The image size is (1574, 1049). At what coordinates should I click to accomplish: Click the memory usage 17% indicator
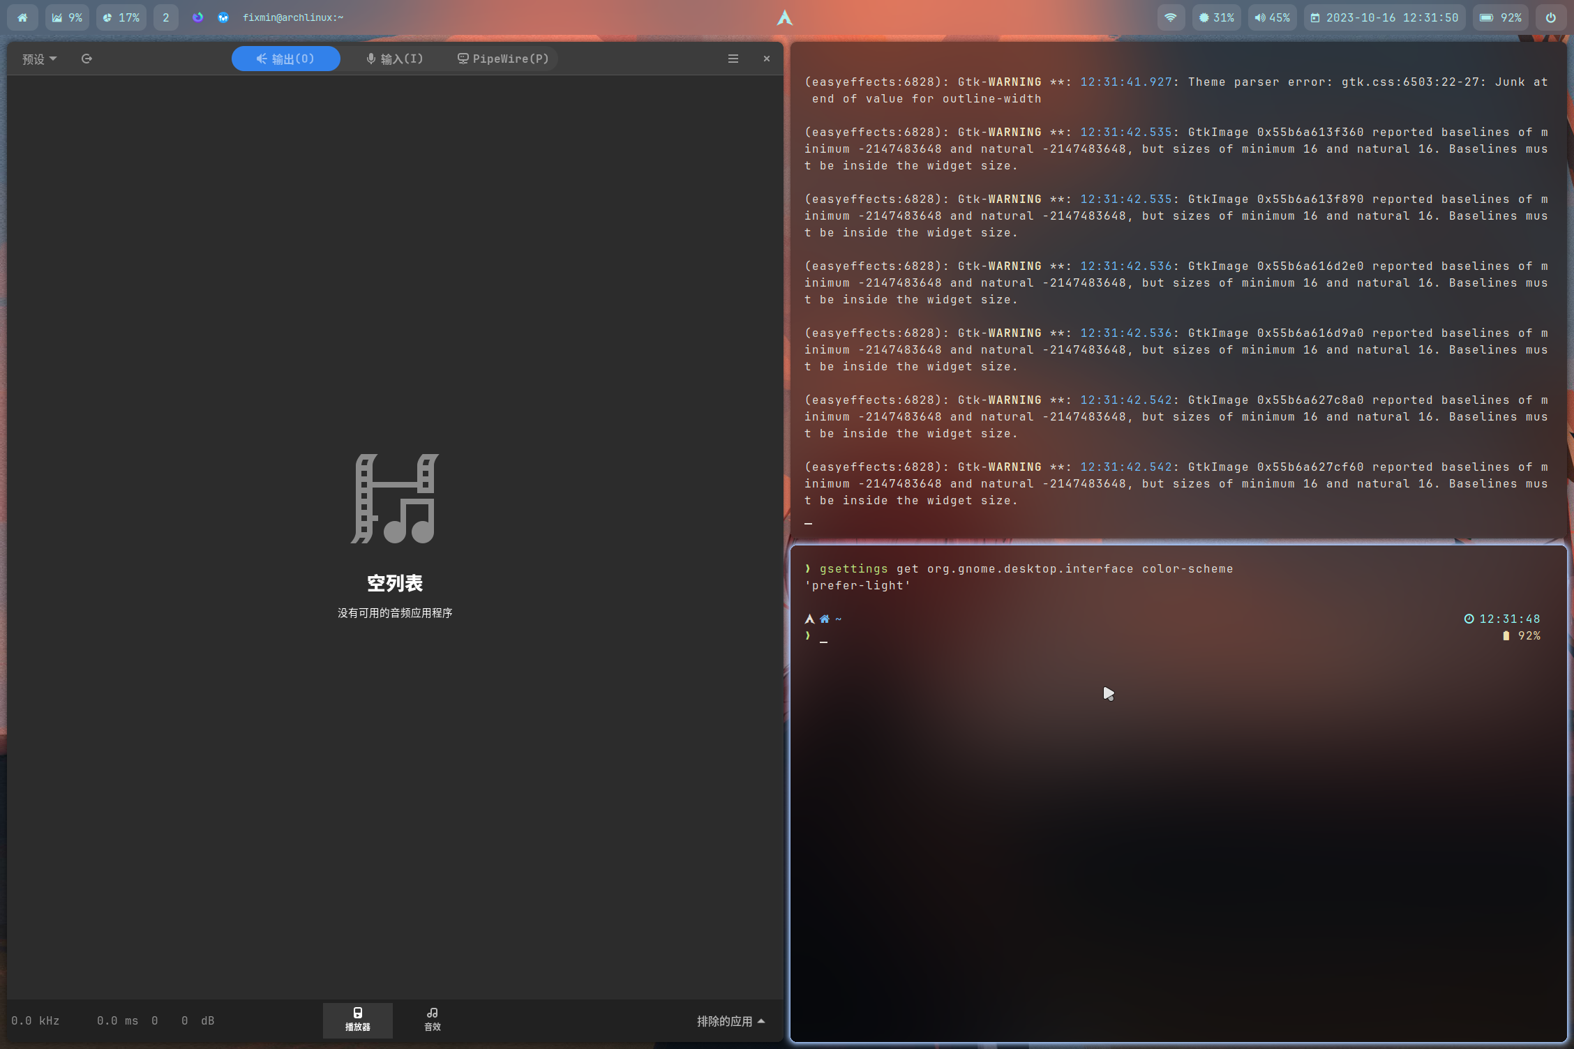(x=121, y=17)
